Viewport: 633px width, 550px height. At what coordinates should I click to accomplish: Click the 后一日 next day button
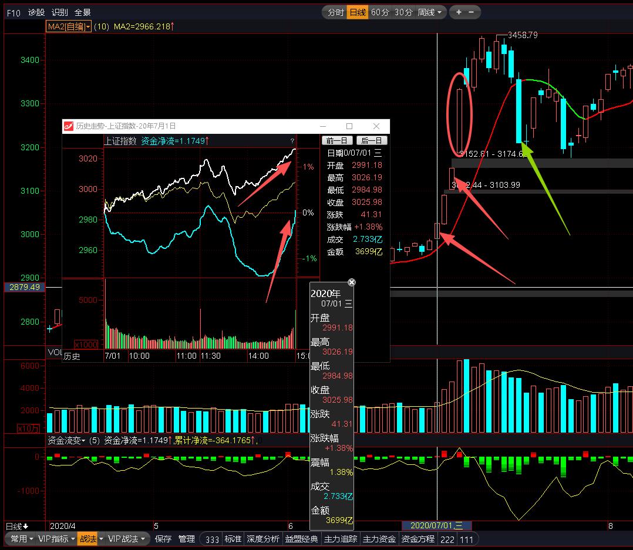tap(372, 140)
